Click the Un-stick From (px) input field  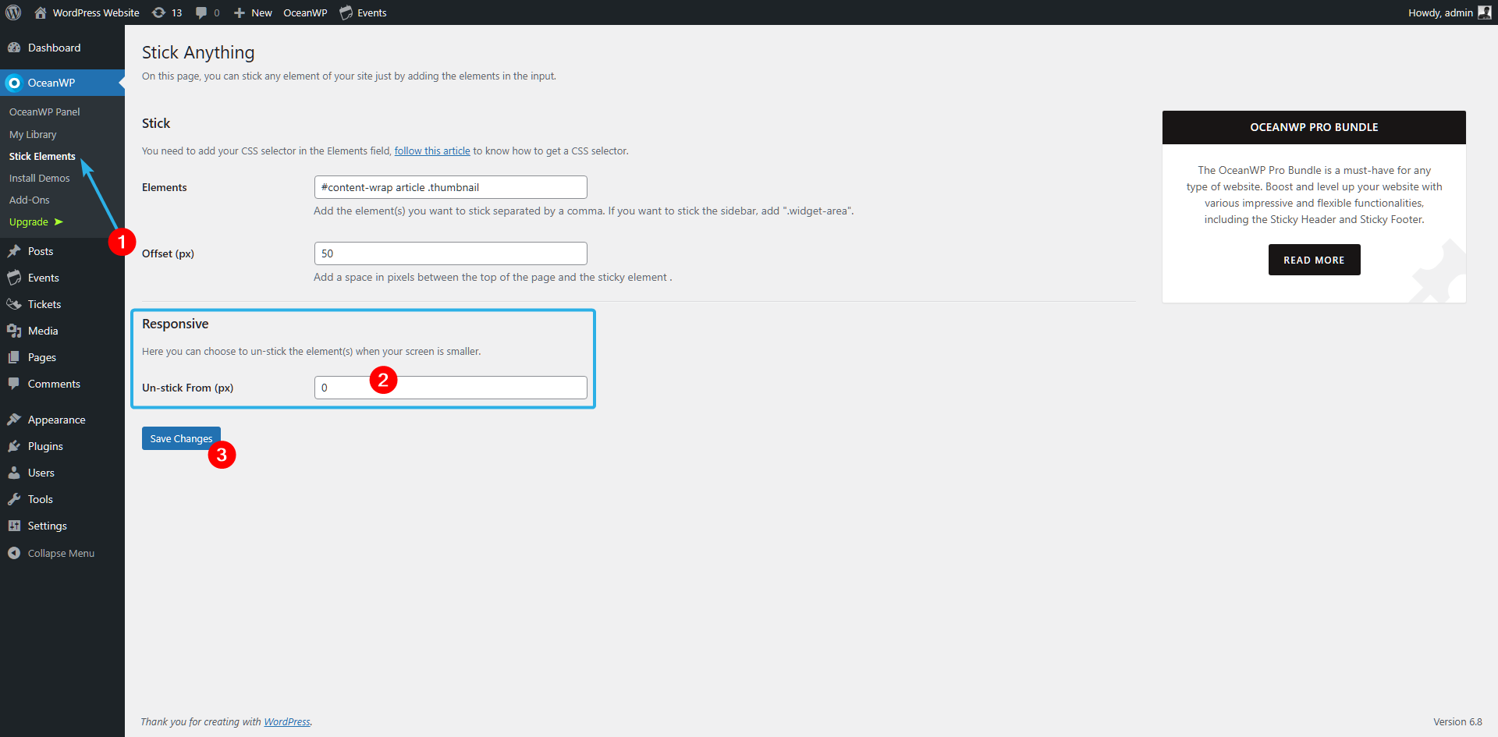coord(451,388)
